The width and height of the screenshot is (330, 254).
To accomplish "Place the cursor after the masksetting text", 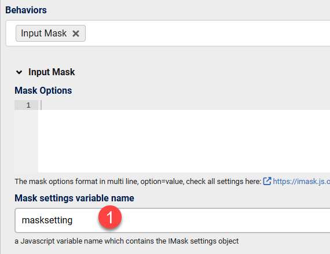I will [73, 220].
